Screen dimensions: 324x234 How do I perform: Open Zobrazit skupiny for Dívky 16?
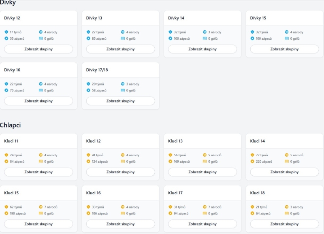pos(38,101)
